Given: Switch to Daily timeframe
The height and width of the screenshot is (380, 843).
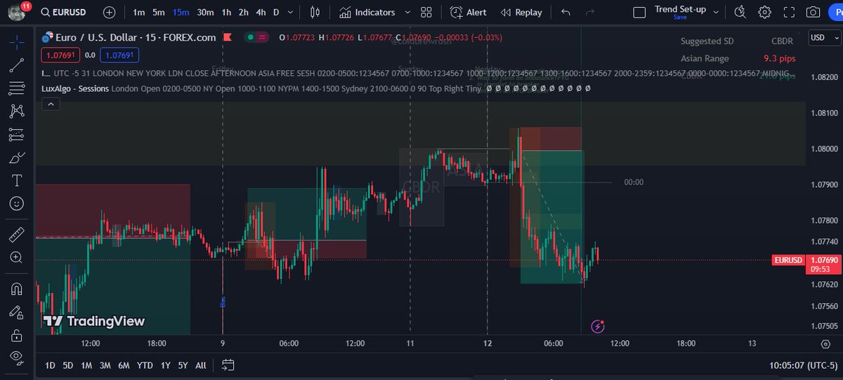Looking at the screenshot, I should pos(276,12).
